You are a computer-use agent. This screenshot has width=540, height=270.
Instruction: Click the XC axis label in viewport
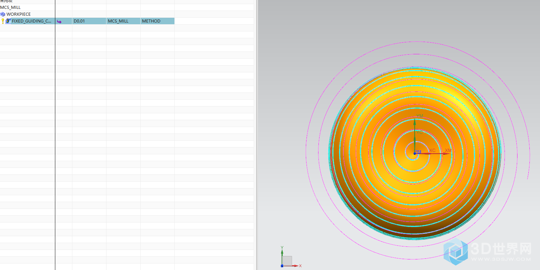(432, 150)
